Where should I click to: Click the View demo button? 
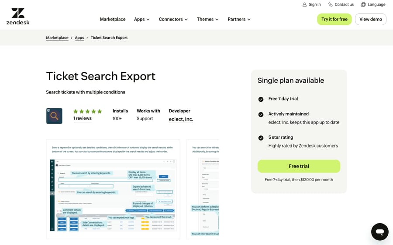pyautogui.click(x=371, y=19)
